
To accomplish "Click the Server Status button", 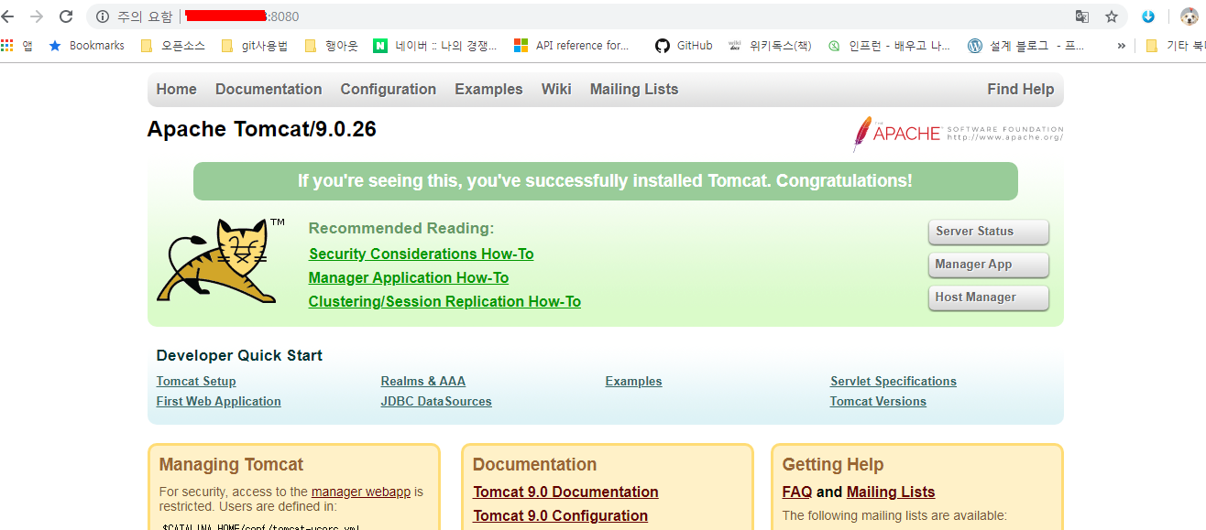I will click(x=988, y=232).
